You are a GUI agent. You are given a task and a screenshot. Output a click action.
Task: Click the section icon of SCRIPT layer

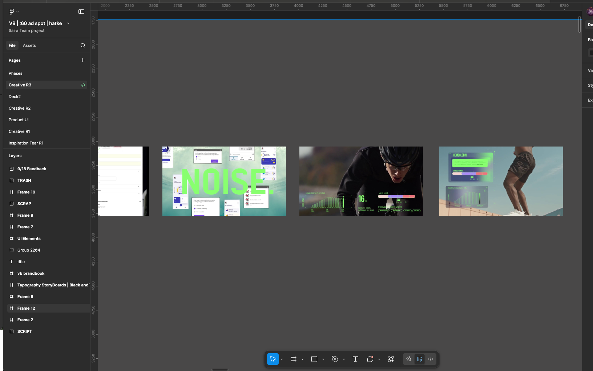(x=12, y=331)
